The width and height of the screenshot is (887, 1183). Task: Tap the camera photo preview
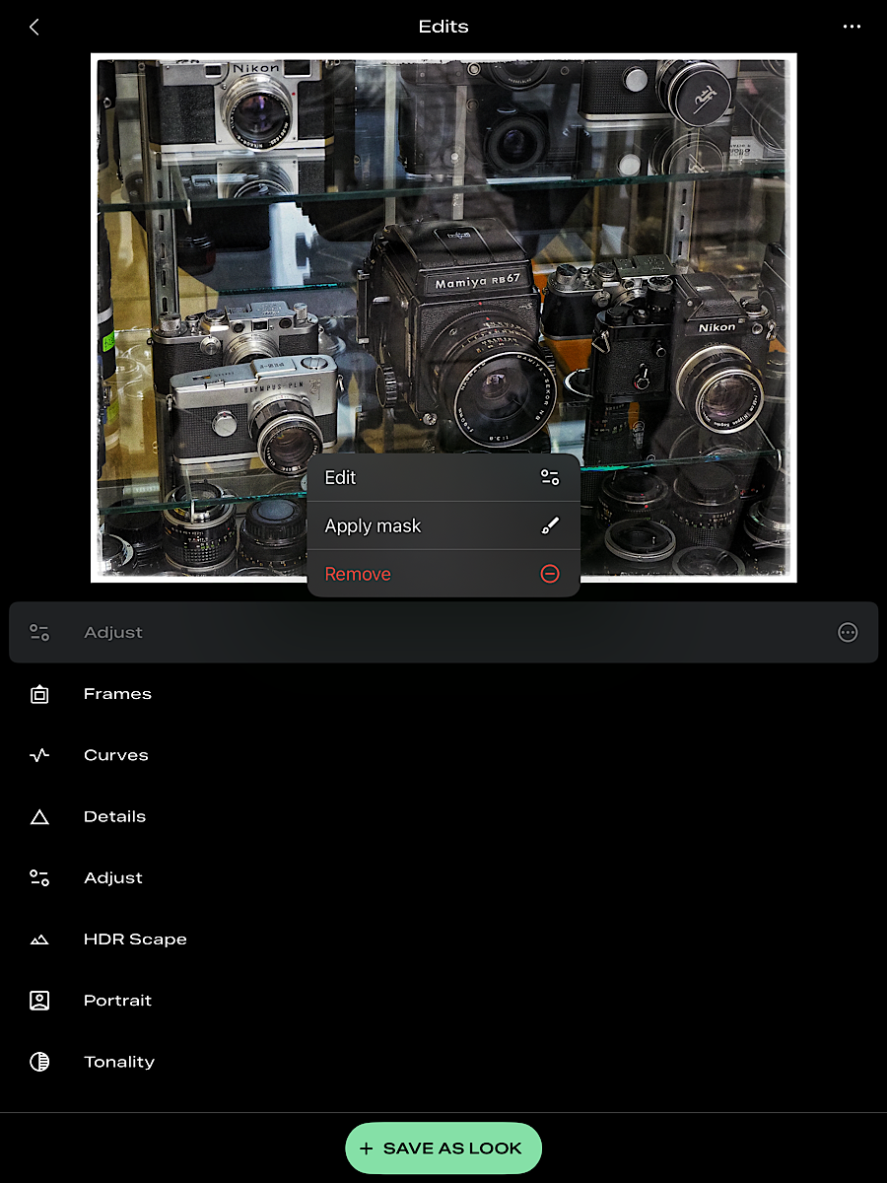pos(443,317)
